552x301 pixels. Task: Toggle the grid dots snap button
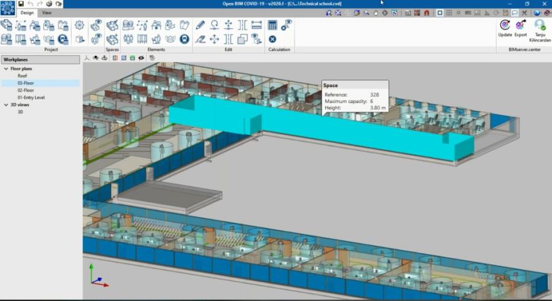coord(449,13)
